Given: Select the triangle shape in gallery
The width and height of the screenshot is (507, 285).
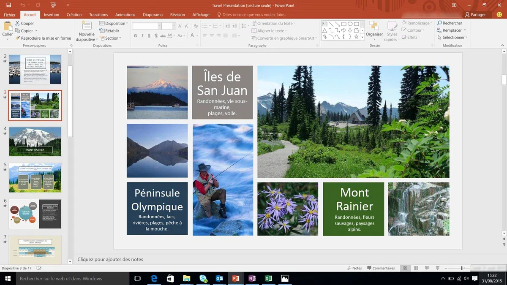Looking at the screenshot, I should pos(324,30).
